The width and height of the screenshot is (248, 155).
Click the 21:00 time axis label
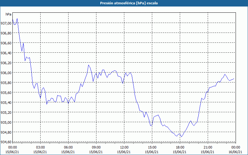[x=208, y=148]
